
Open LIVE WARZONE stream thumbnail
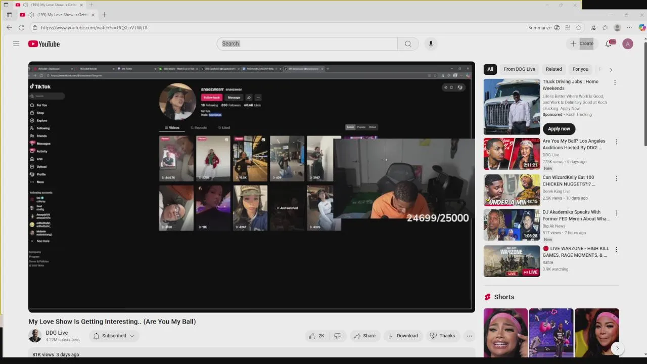point(512,261)
